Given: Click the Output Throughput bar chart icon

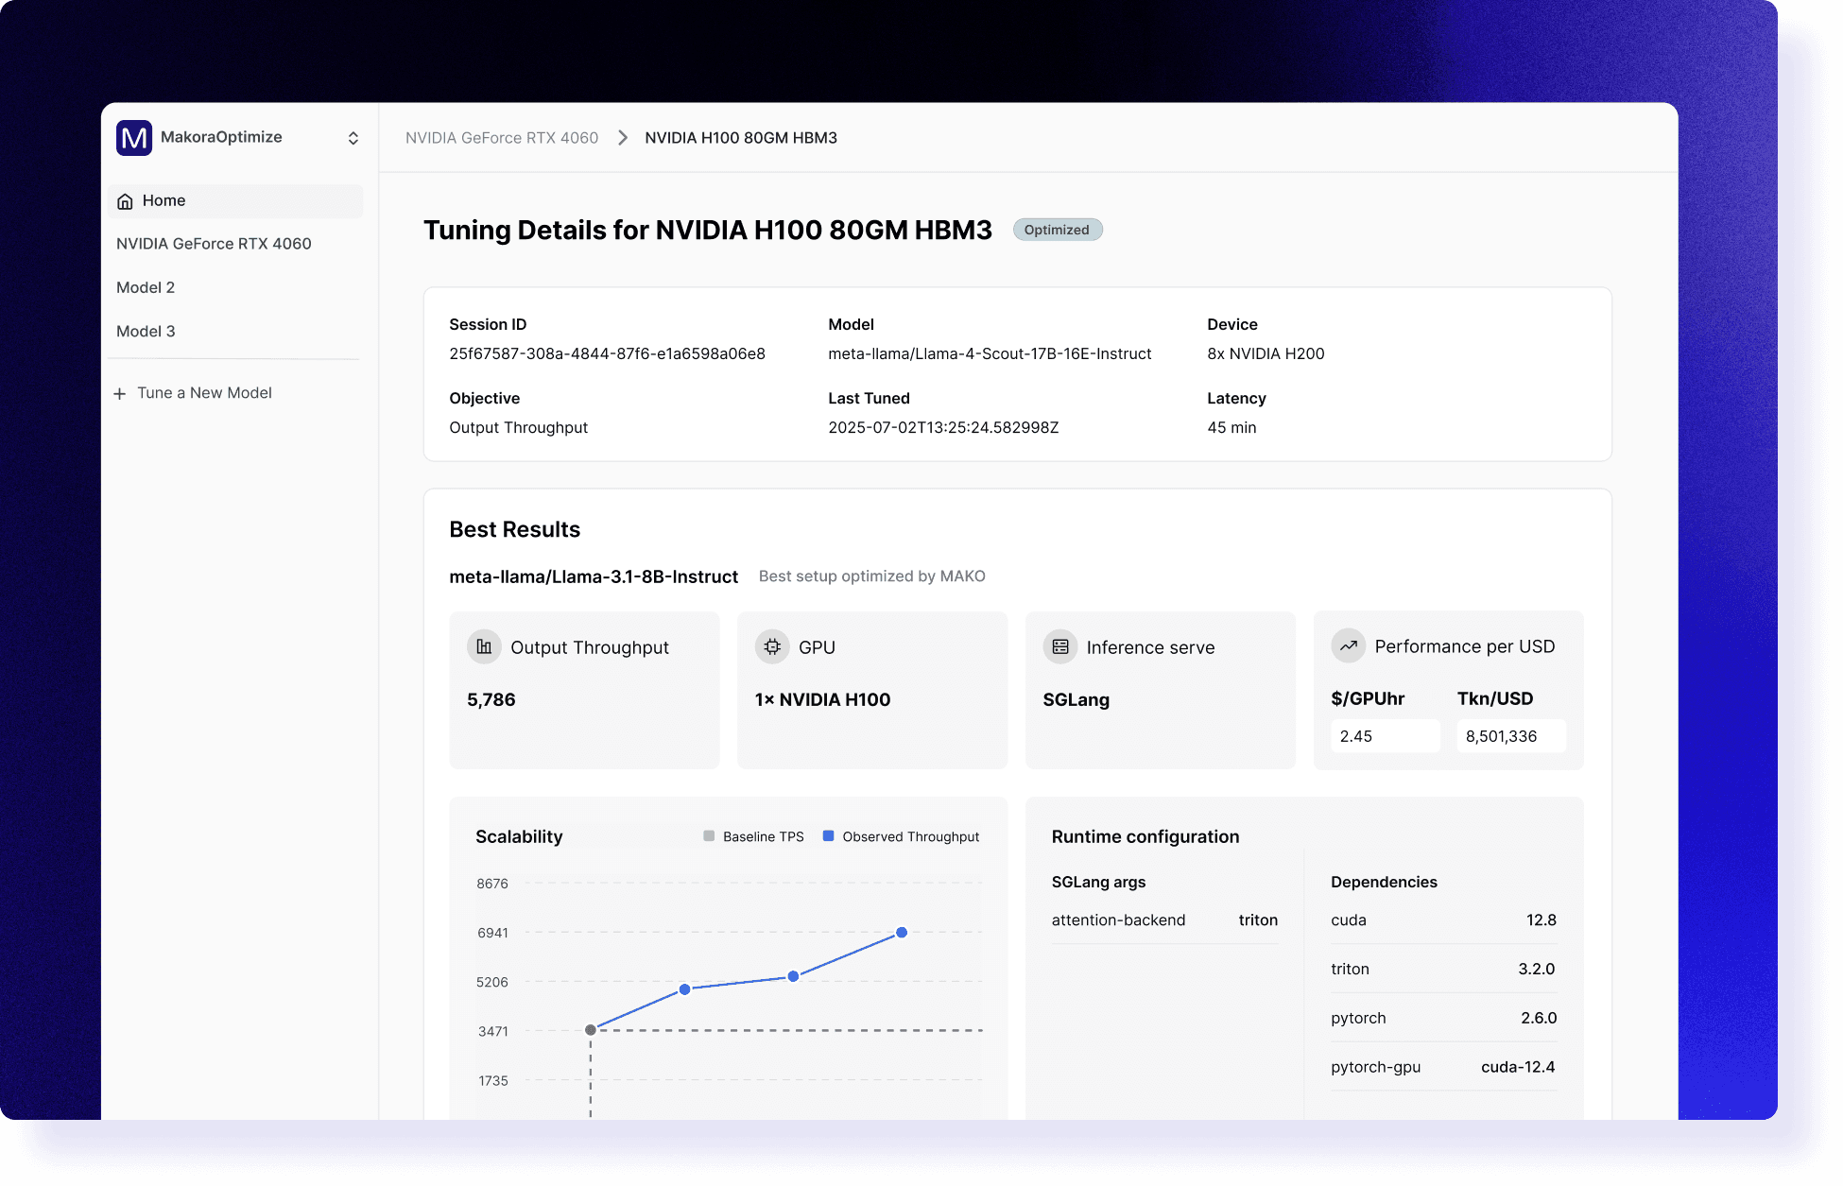Looking at the screenshot, I should coord(484,647).
